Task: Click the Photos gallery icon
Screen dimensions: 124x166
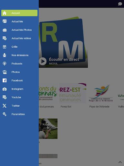Action: (x=5, y=72)
